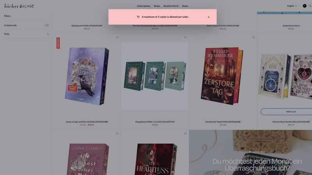Screen dimensions: 312x175
Task: Open the Subscriptions menu
Action: pos(144,6)
